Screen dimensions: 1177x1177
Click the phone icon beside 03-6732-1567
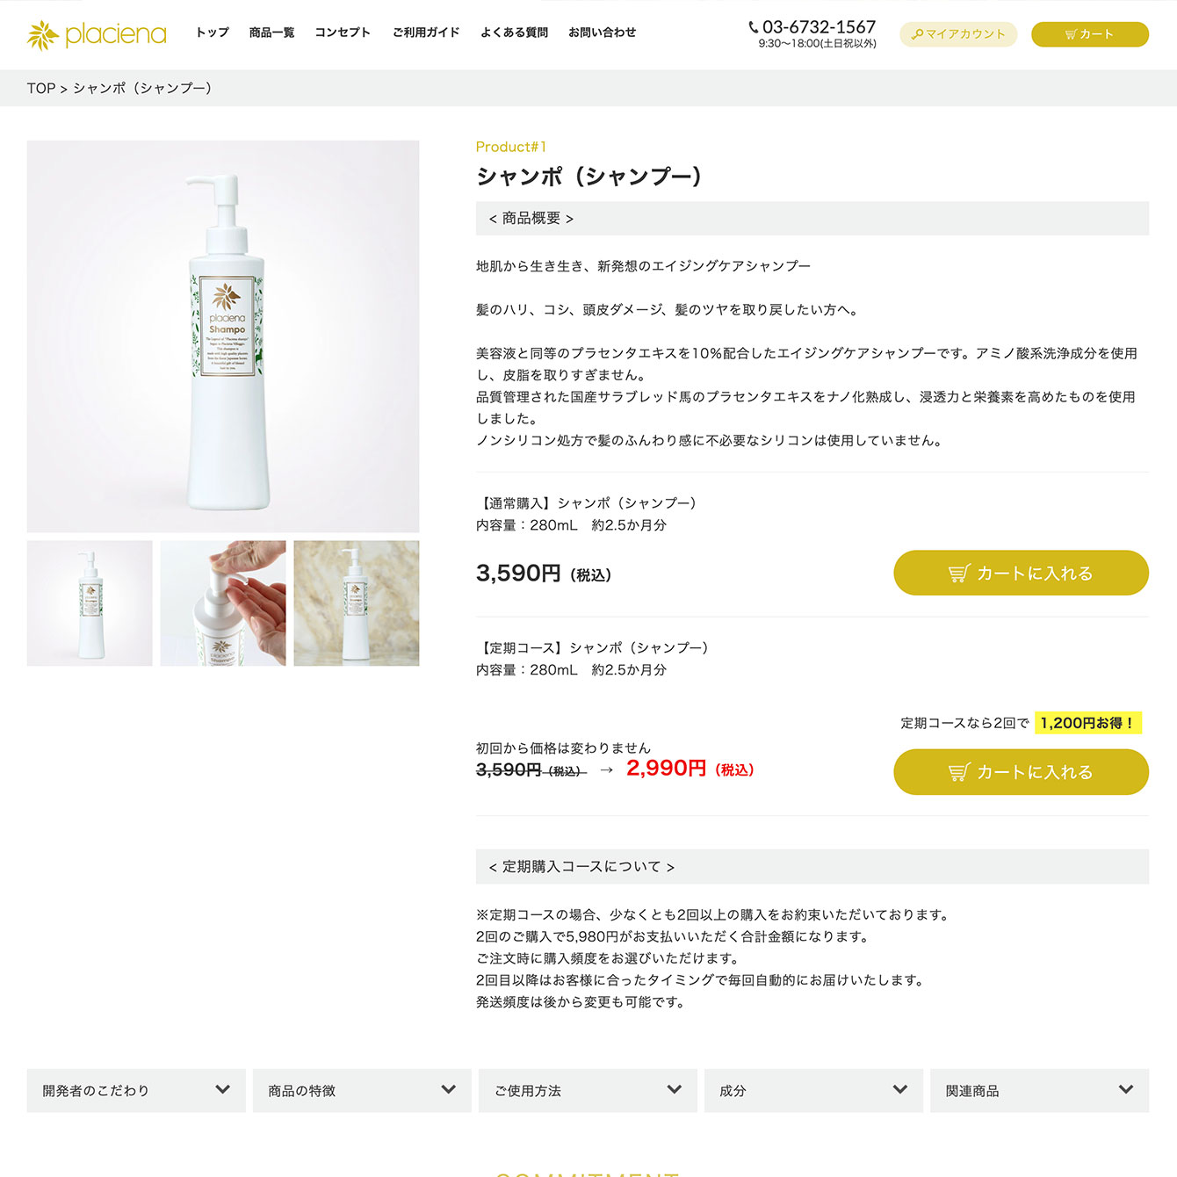click(754, 27)
